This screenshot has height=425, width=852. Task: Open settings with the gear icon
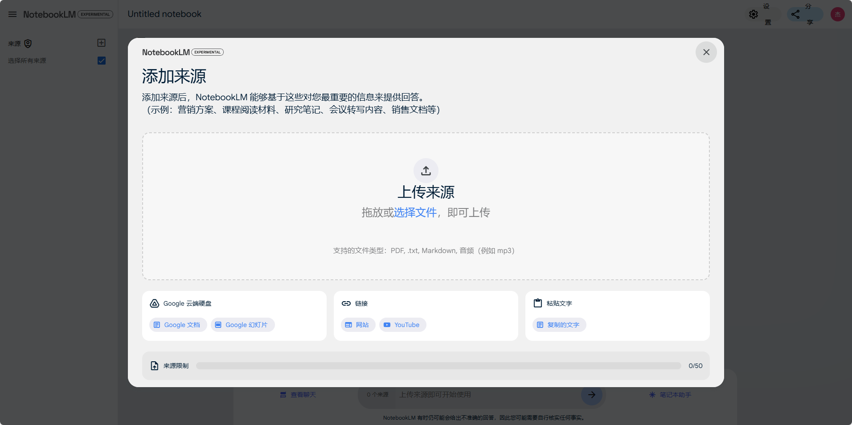pos(754,14)
